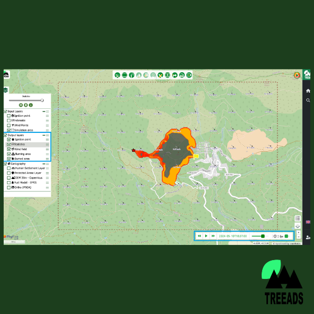Screen dimensions: 314x314
Task: Collapse the Output layers group
Action: (x=43, y=135)
